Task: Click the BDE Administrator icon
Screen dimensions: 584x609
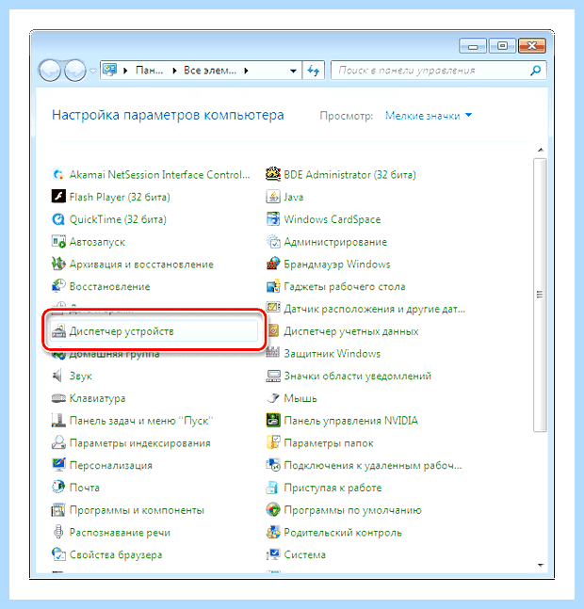Action: click(x=273, y=174)
